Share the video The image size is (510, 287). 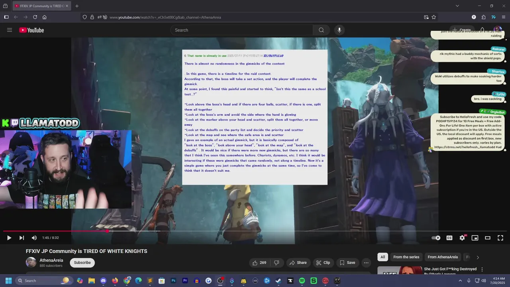[298, 263]
